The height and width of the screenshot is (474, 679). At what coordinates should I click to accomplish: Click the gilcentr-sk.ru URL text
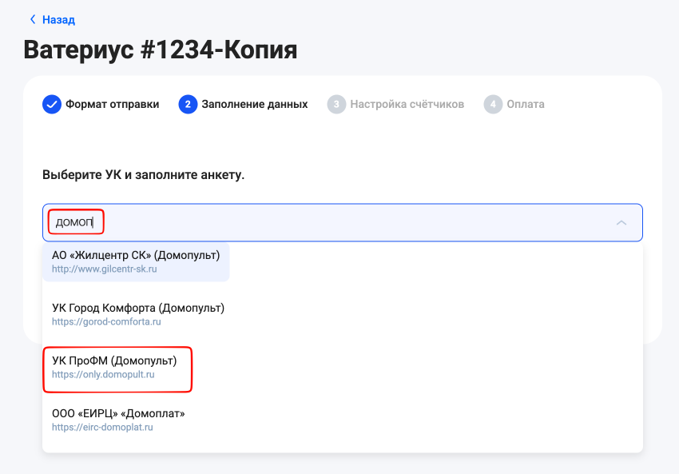pos(104,269)
